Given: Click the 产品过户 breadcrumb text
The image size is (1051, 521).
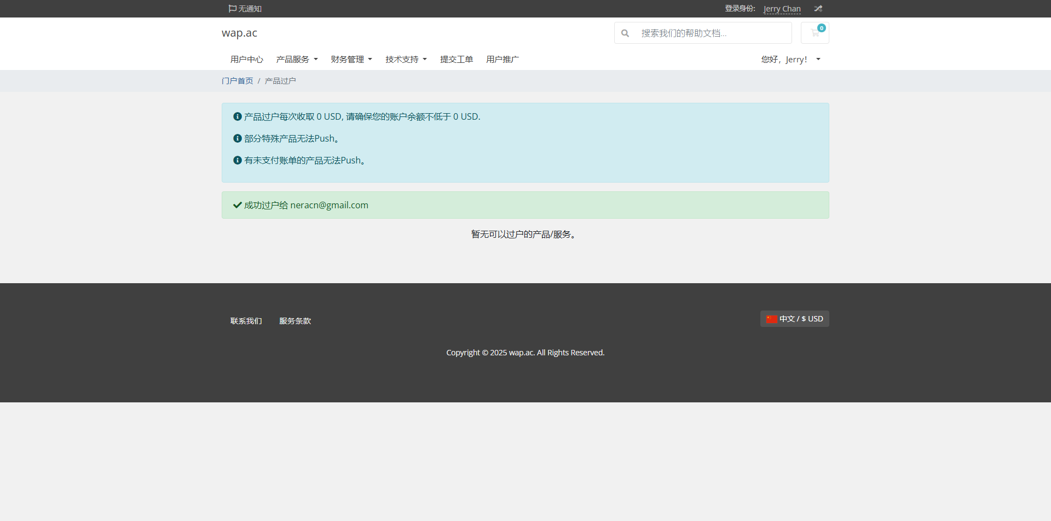Looking at the screenshot, I should (x=280, y=81).
